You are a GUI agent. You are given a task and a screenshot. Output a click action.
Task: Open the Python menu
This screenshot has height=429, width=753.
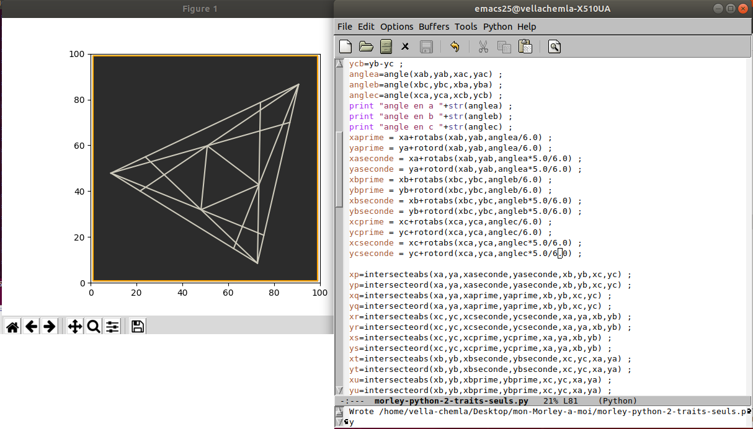click(497, 27)
